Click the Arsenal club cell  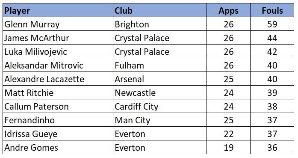160,79
